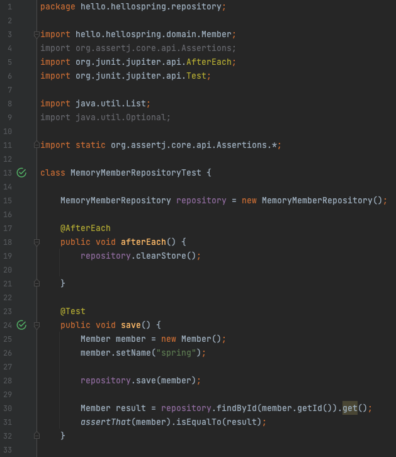Click the "clearStore" method call
This screenshot has height=457, width=396.
point(161,256)
